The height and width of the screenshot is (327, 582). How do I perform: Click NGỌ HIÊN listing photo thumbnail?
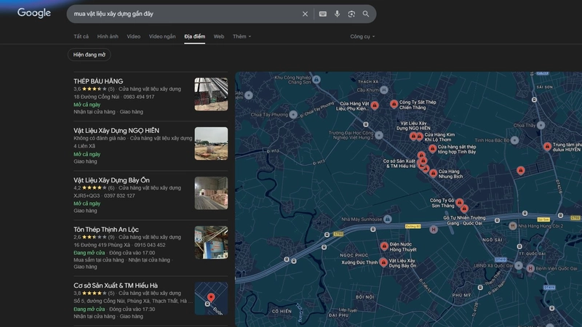pyautogui.click(x=211, y=143)
